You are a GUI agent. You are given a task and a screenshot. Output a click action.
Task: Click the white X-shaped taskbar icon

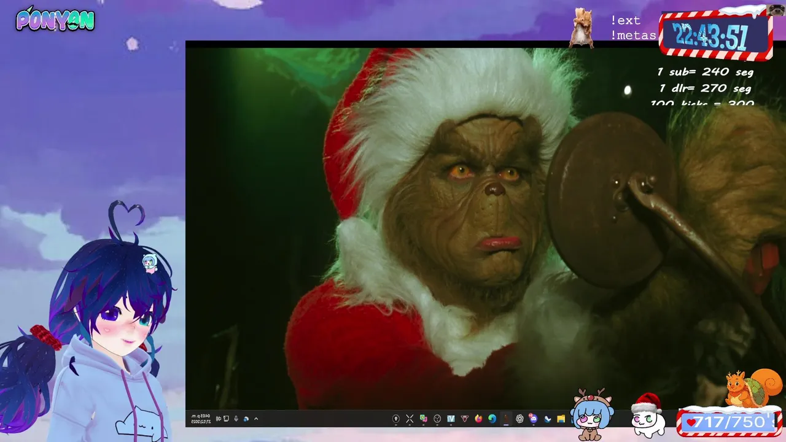click(x=410, y=419)
